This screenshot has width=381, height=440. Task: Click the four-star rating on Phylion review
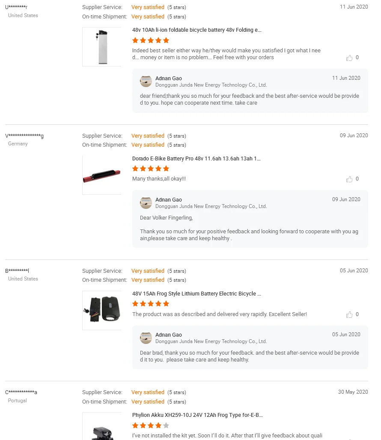click(x=151, y=425)
